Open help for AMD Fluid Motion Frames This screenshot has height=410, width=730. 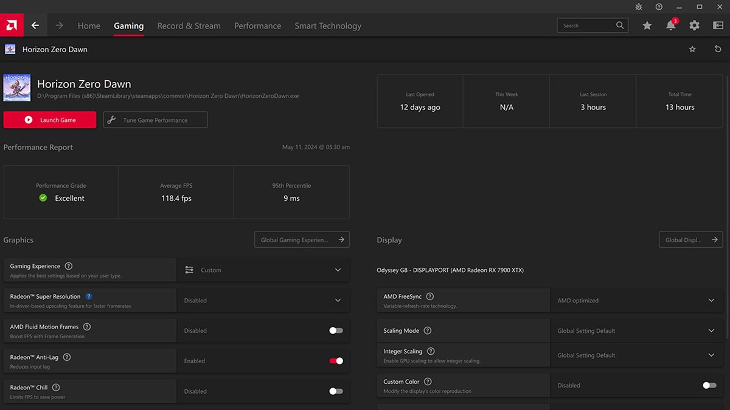point(87,327)
